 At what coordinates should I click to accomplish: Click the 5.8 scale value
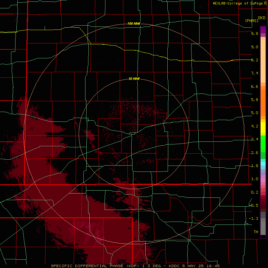pos(255,100)
